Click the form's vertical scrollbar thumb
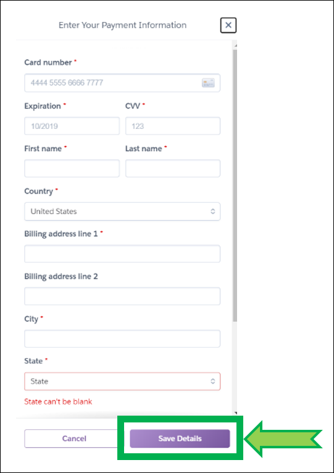Viewport: 334px width, 473px height. click(235, 186)
